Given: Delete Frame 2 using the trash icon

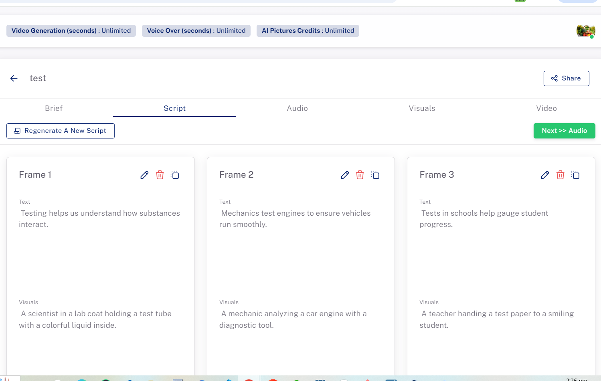Looking at the screenshot, I should point(360,175).
